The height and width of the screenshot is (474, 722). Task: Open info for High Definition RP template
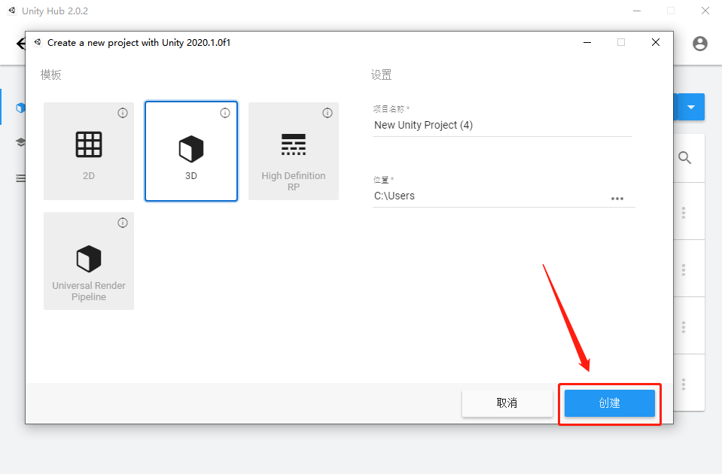pyautogui.click(x=327, y=113)
